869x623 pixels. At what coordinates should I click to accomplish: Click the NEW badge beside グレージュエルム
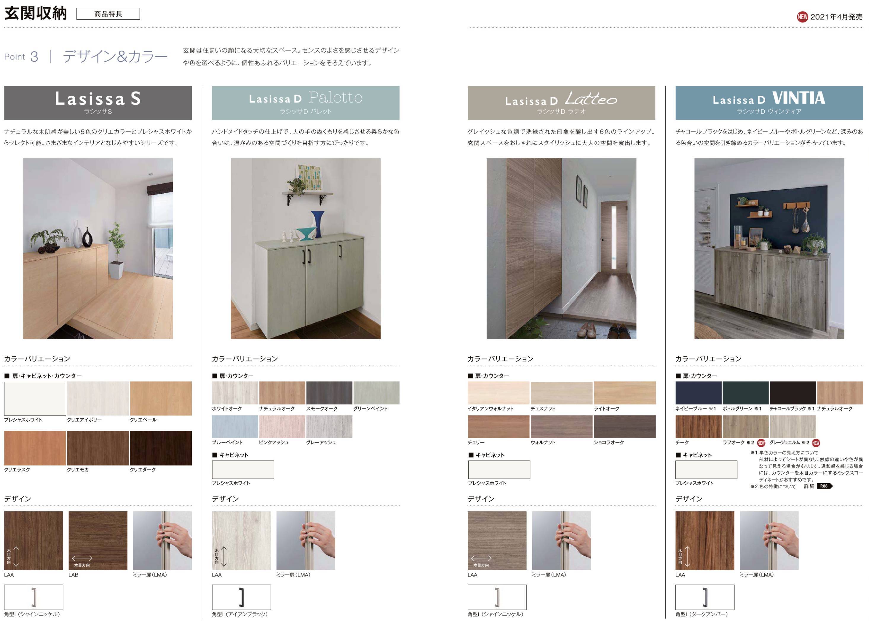(816, 443)
